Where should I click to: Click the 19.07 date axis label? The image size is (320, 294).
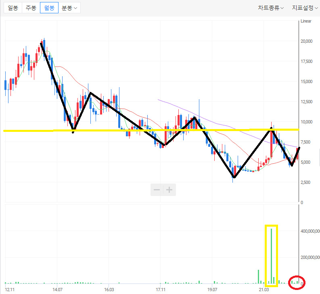point(212,290)
